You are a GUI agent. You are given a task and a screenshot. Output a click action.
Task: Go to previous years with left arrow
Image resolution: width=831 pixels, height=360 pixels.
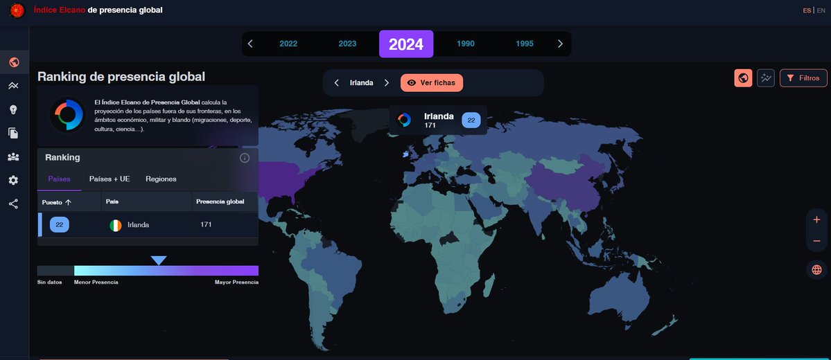(250, 44)
